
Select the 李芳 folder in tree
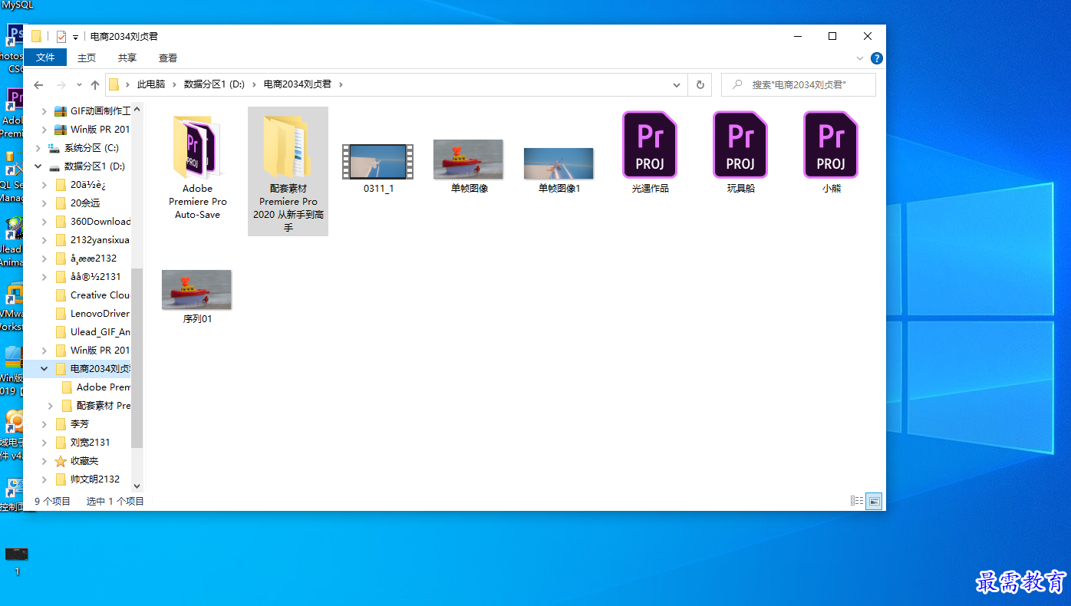[72, 424]
